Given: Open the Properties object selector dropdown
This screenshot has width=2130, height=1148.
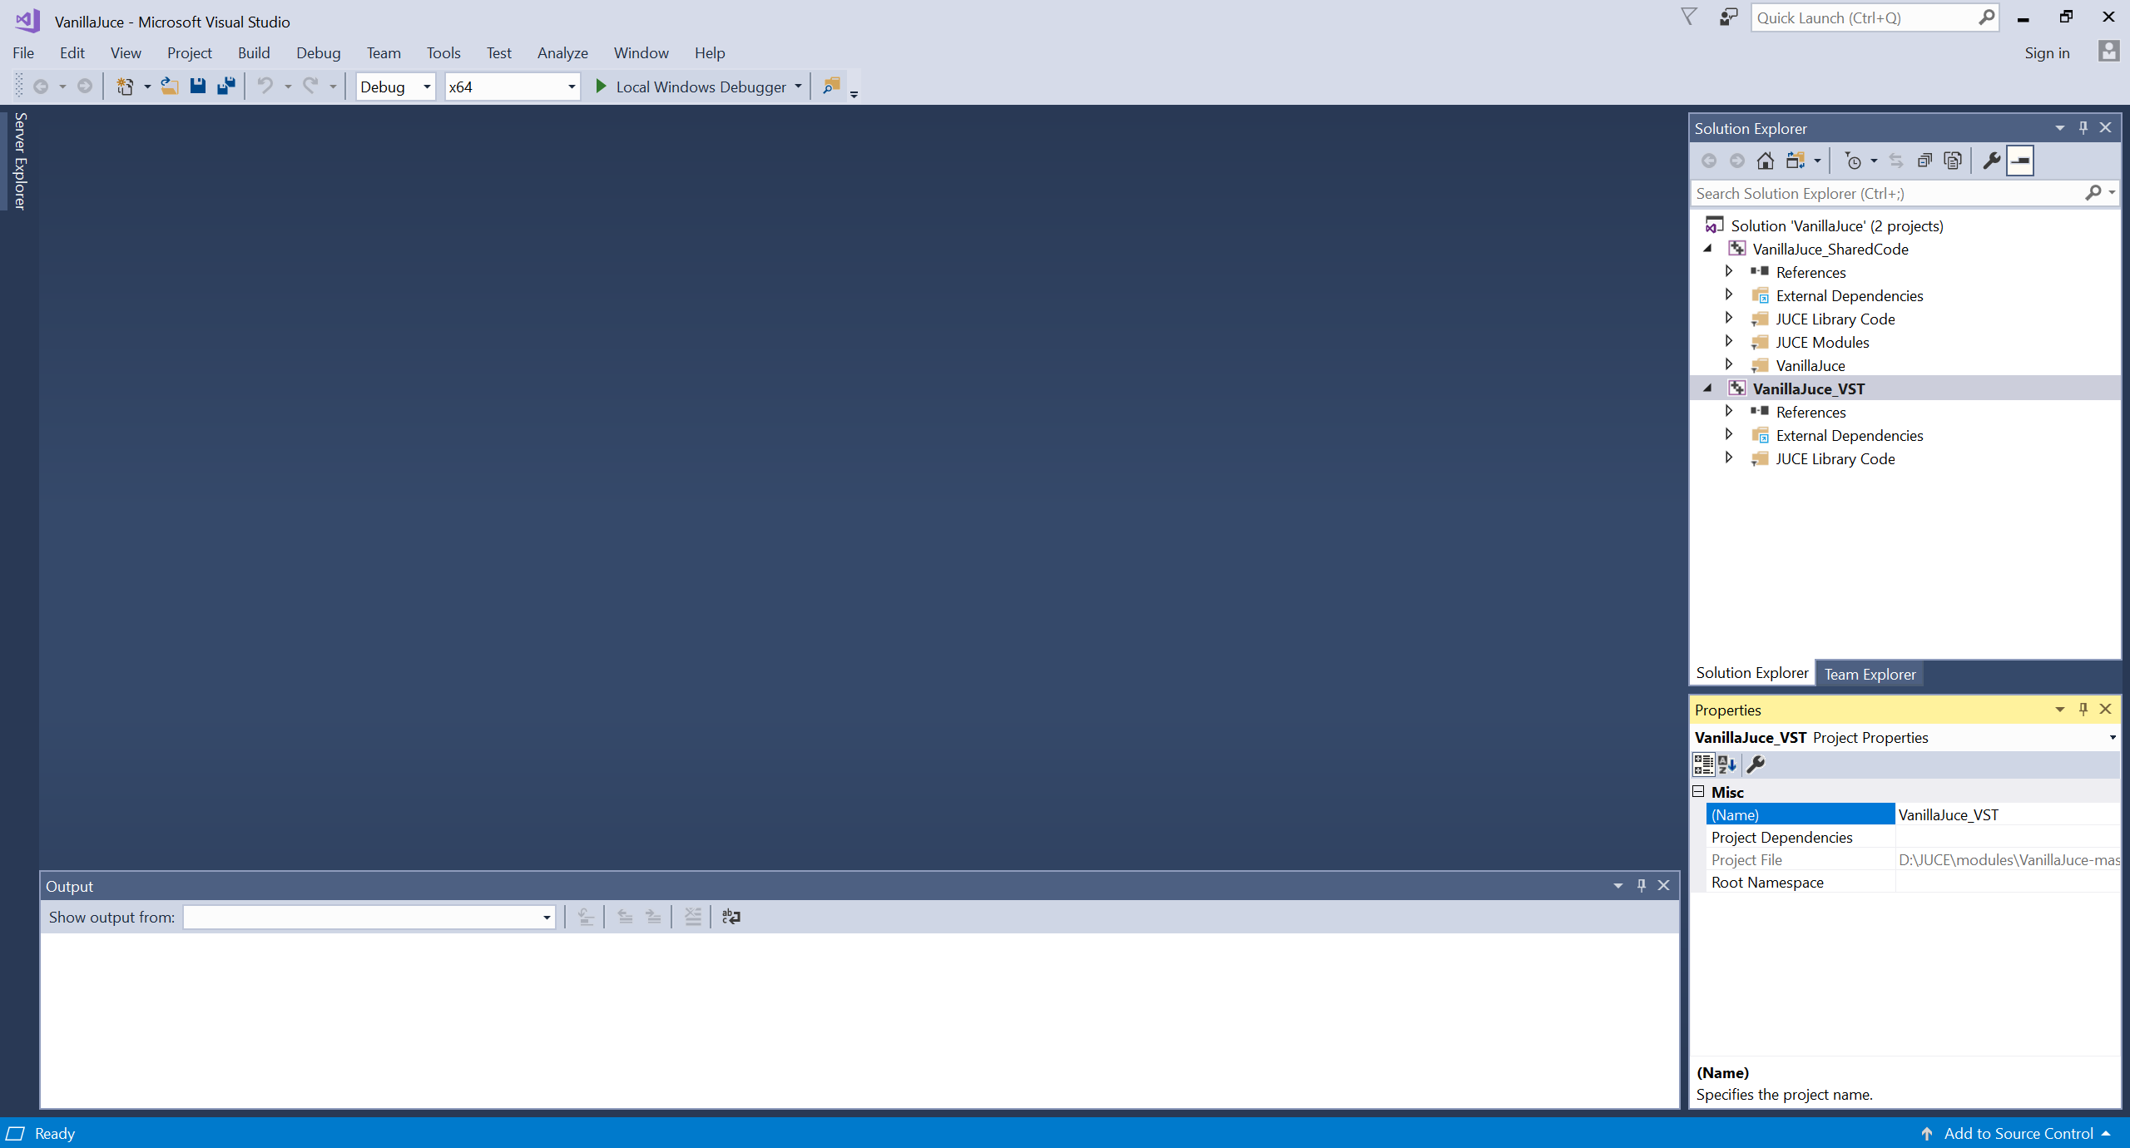Looking at the screenshot, I should tap(2112, 737).
